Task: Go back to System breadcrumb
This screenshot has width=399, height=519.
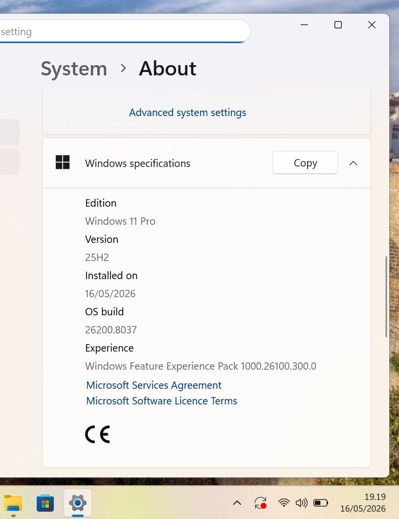Action: [74, 69]
